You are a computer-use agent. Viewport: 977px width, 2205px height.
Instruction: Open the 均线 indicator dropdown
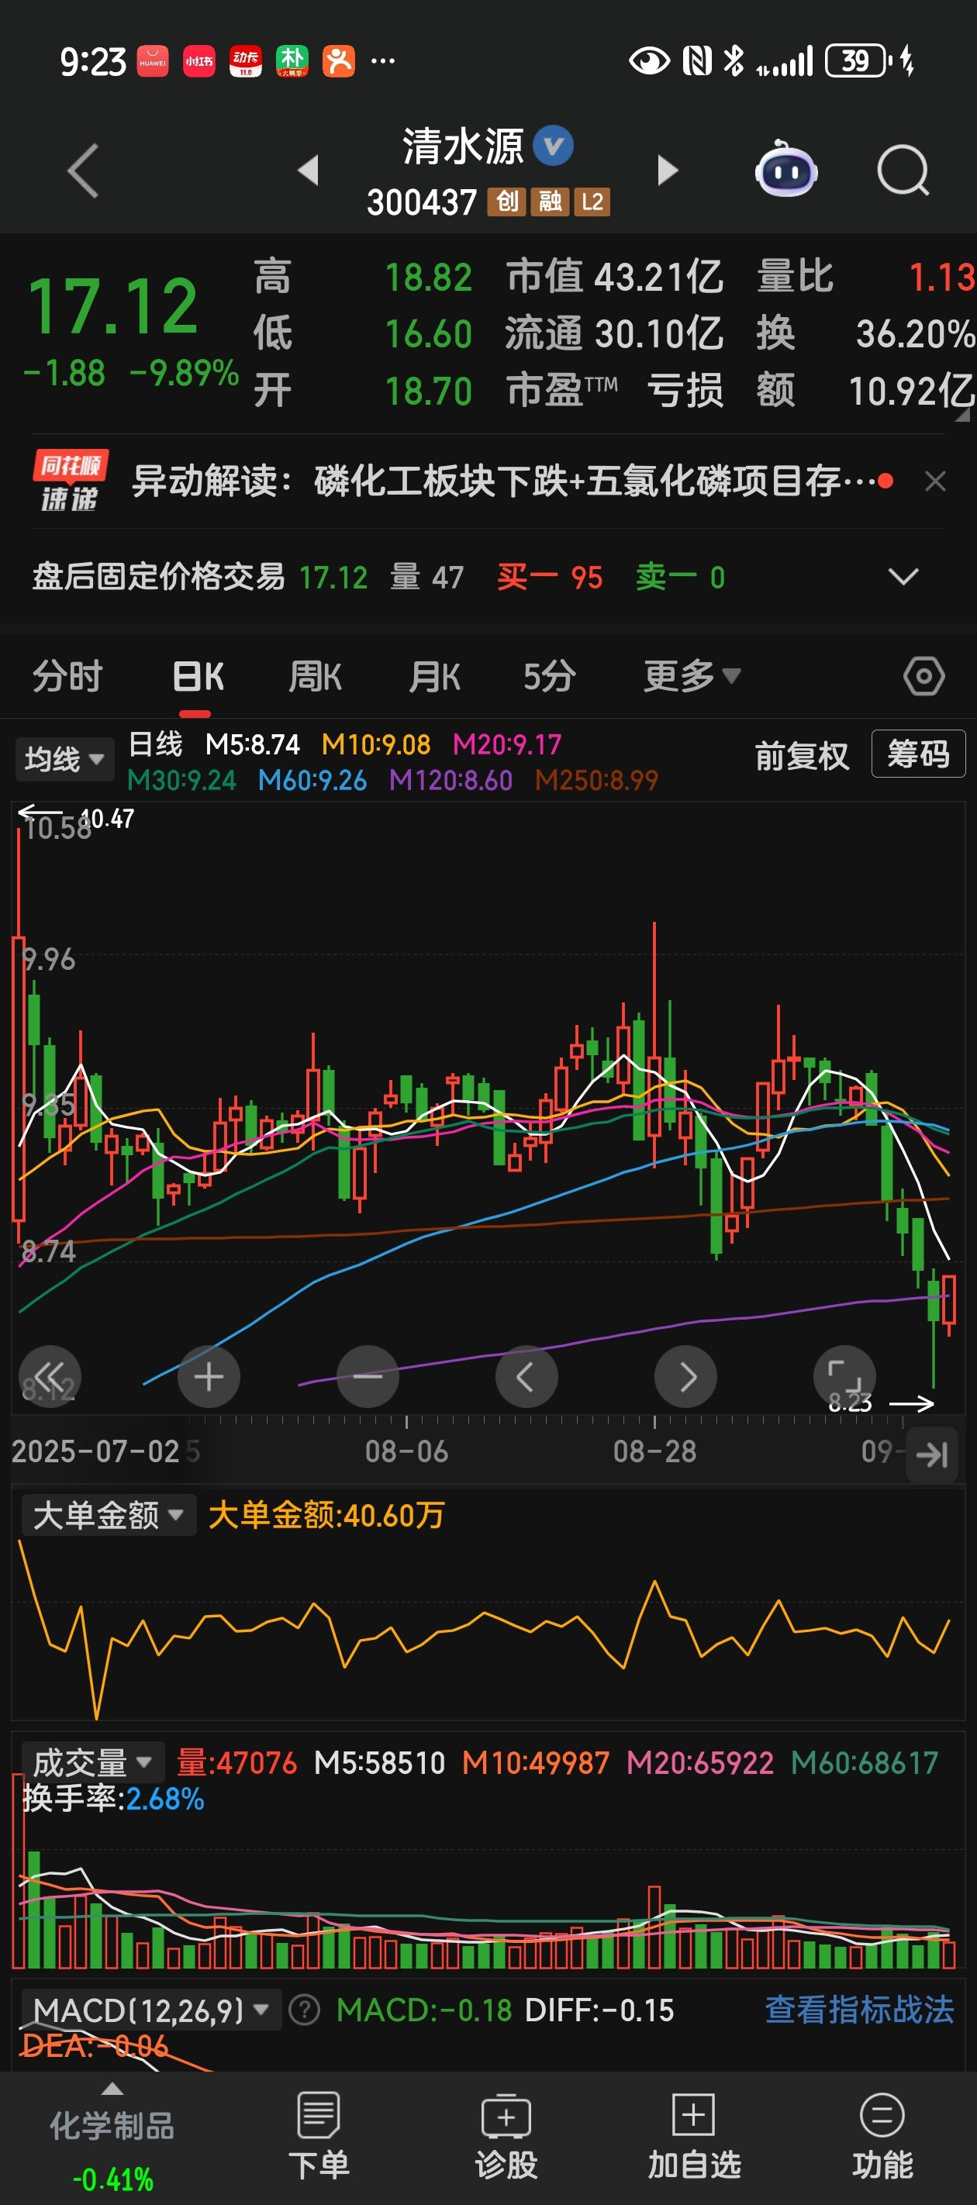coord(64,759)
